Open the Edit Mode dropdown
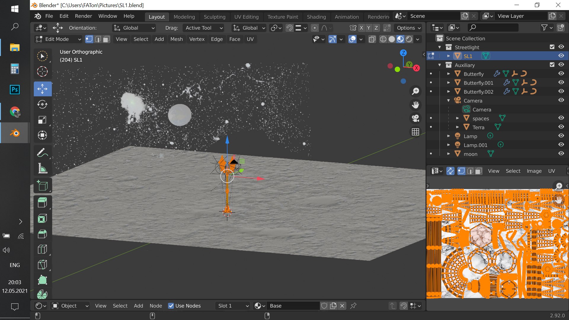 (x=58, y=39)
